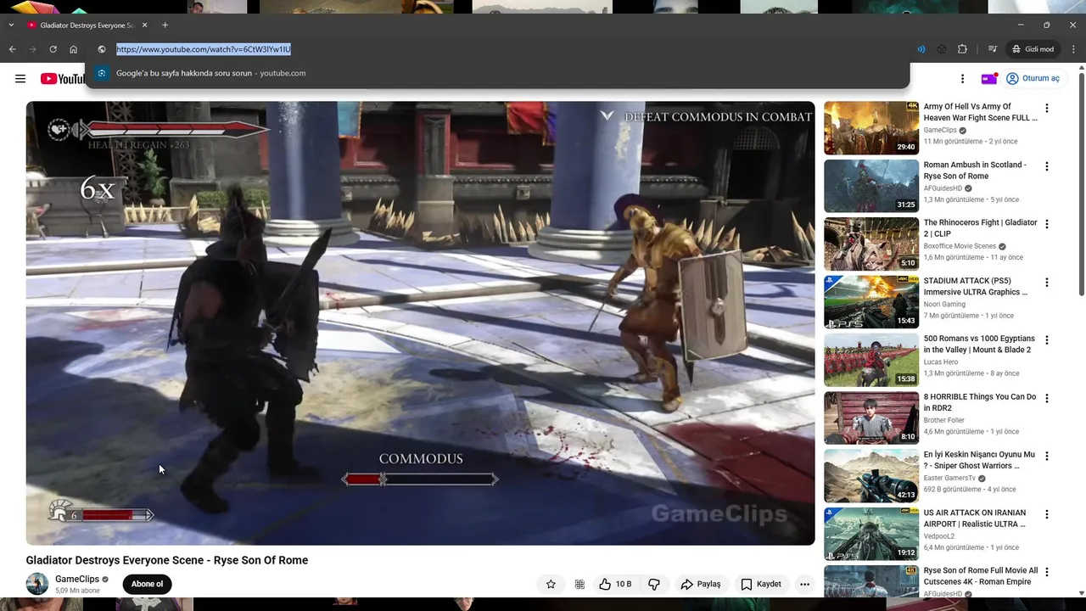1086x611 pixels.
Task: Open US AIR ATTACK video thumbnail 19:12
Action: (x=871, y=534)
